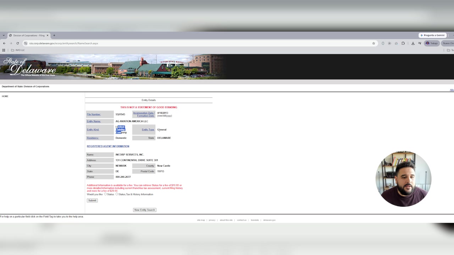Open the site information icon in address bar
This screenshot has height=255, width=454.
26,43
